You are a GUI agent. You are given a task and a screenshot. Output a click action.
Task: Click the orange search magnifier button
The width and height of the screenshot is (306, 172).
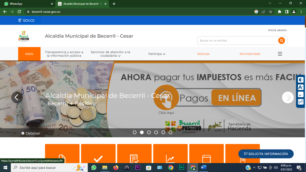click(281, 41)
